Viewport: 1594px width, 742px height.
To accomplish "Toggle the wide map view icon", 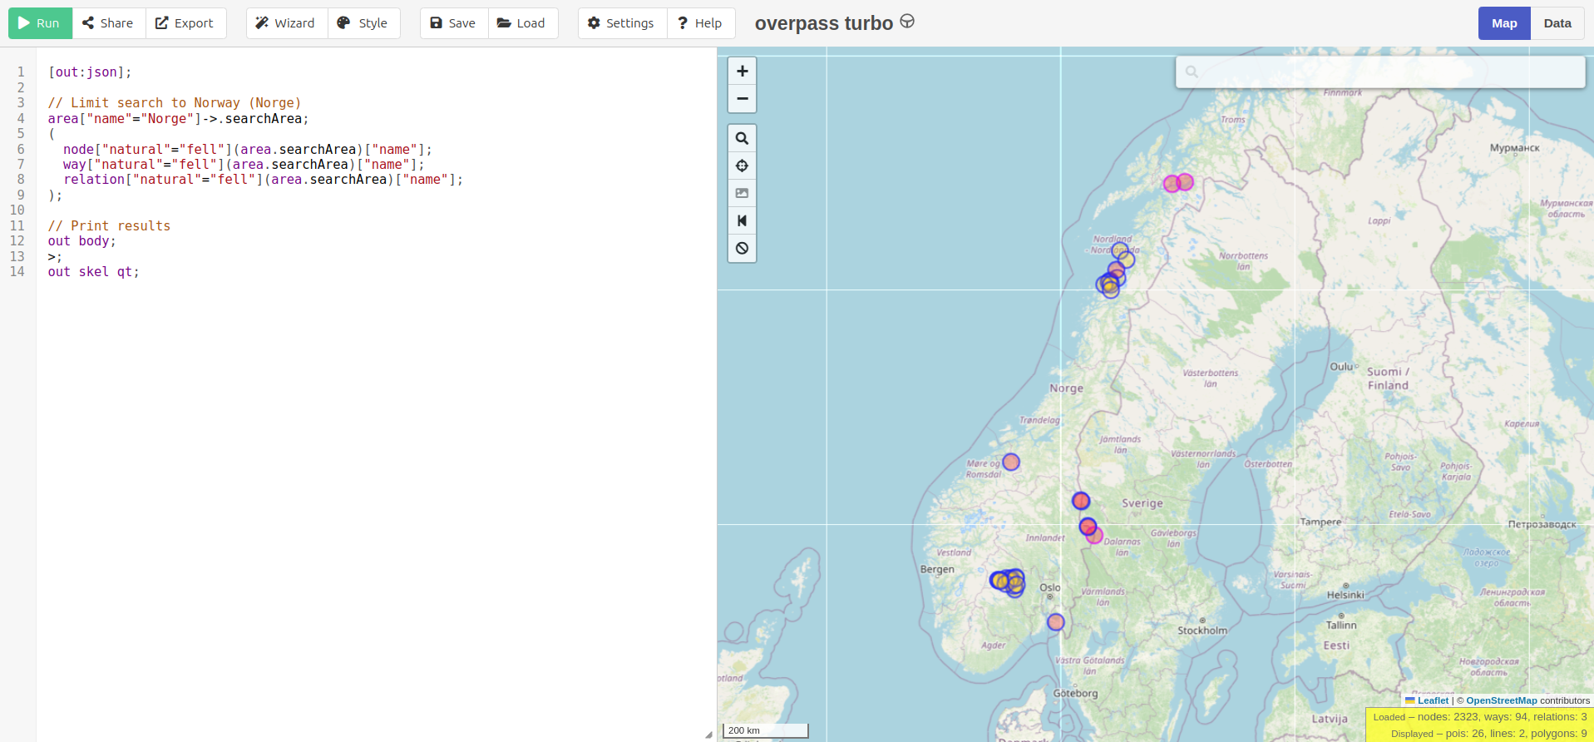I will (x=742, y=220).
